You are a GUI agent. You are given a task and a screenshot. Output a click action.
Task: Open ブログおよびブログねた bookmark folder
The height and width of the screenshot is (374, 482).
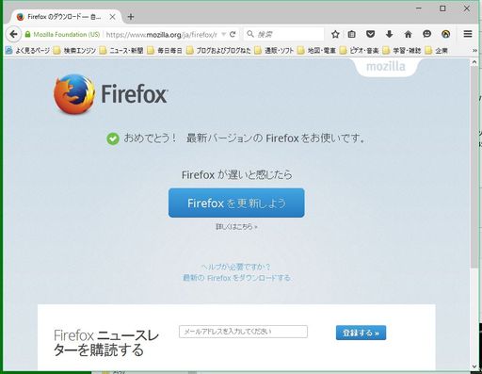[x=218, y=51]
